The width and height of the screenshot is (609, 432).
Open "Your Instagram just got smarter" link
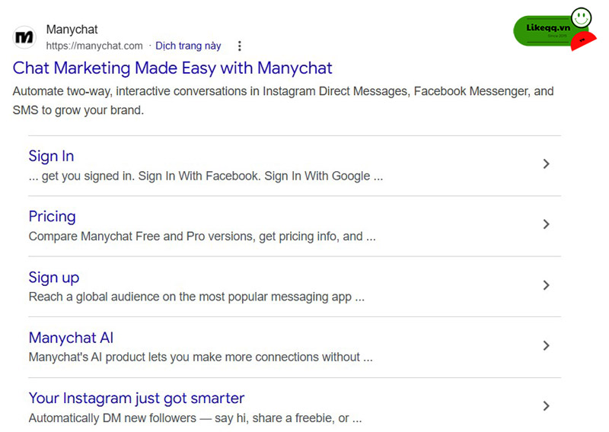point(136,398)
